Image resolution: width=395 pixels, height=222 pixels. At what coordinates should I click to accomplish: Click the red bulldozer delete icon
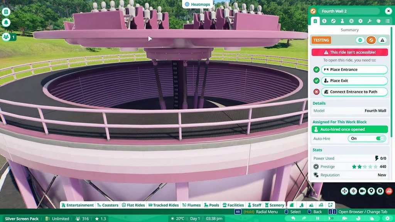[389, 191]
